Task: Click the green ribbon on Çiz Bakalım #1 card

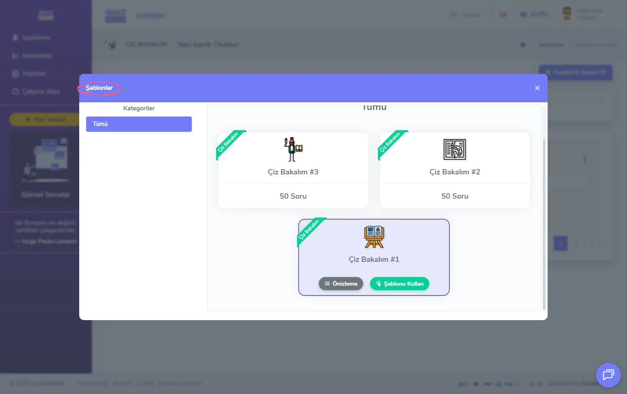Action: (310, 230)
